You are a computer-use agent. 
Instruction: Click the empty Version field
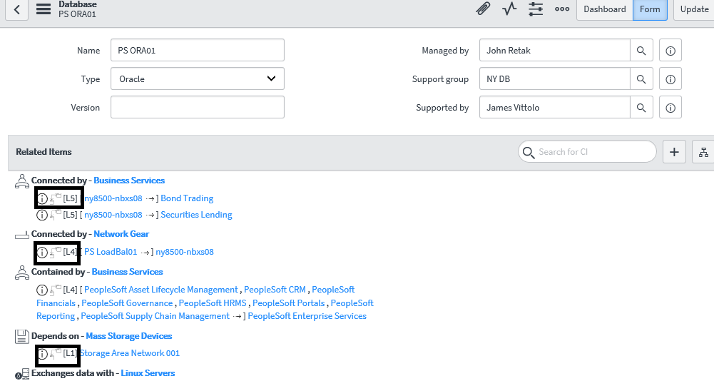[197, 107]
